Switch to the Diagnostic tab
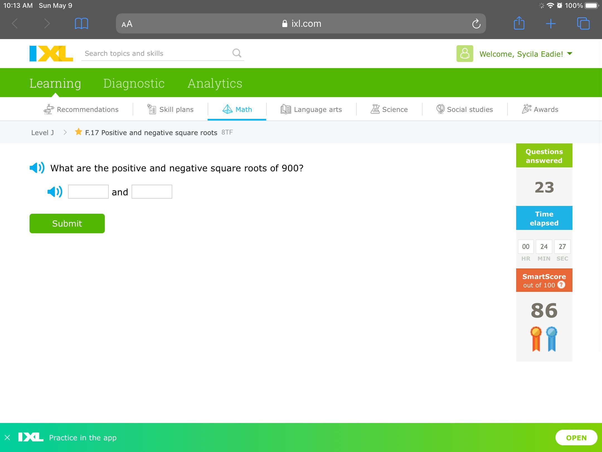Screen dimensions: 602x452 tap(134, 83)
